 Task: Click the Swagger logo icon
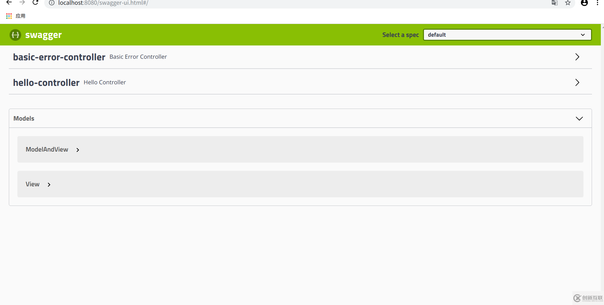point(15,35)
